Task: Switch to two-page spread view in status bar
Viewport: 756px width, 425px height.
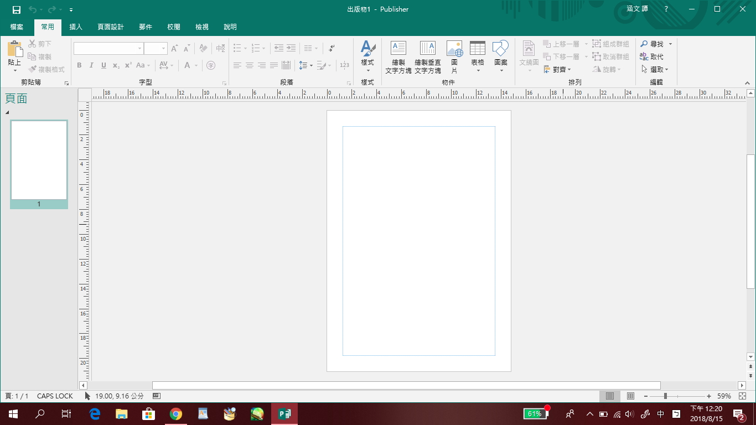Action: (x=630, y=396)
